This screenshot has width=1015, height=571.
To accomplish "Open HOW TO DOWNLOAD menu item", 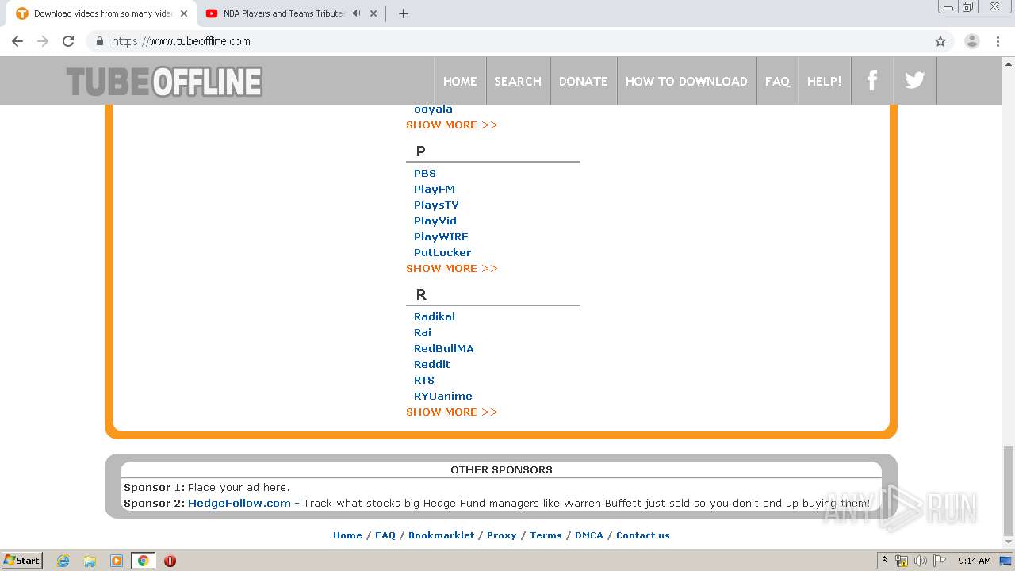I will [687, 81].
